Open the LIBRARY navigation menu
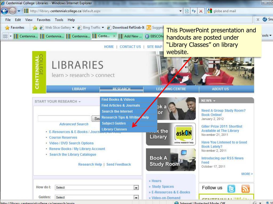This screenshot has height=204, width=273. 79,89
